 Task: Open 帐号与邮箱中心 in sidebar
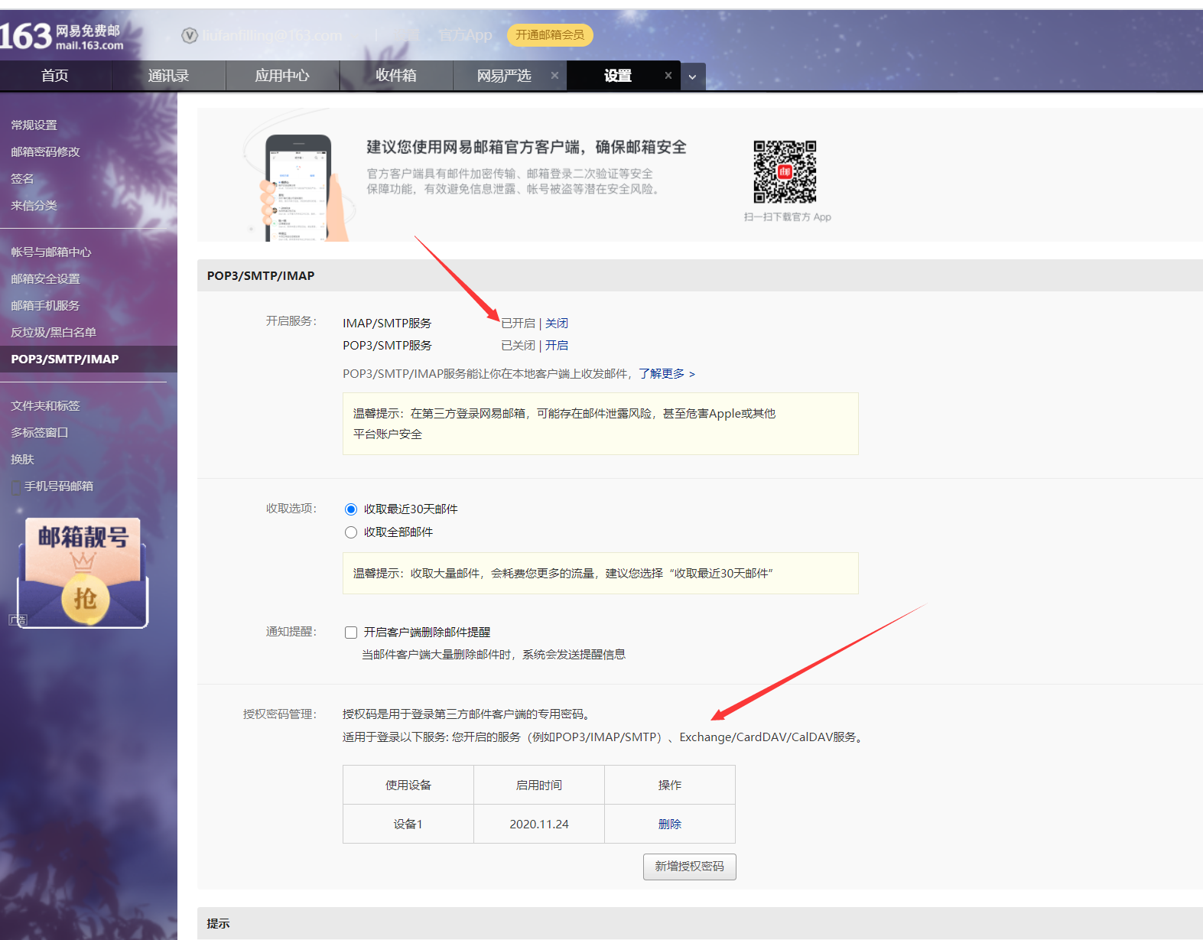tap(51, 252)
